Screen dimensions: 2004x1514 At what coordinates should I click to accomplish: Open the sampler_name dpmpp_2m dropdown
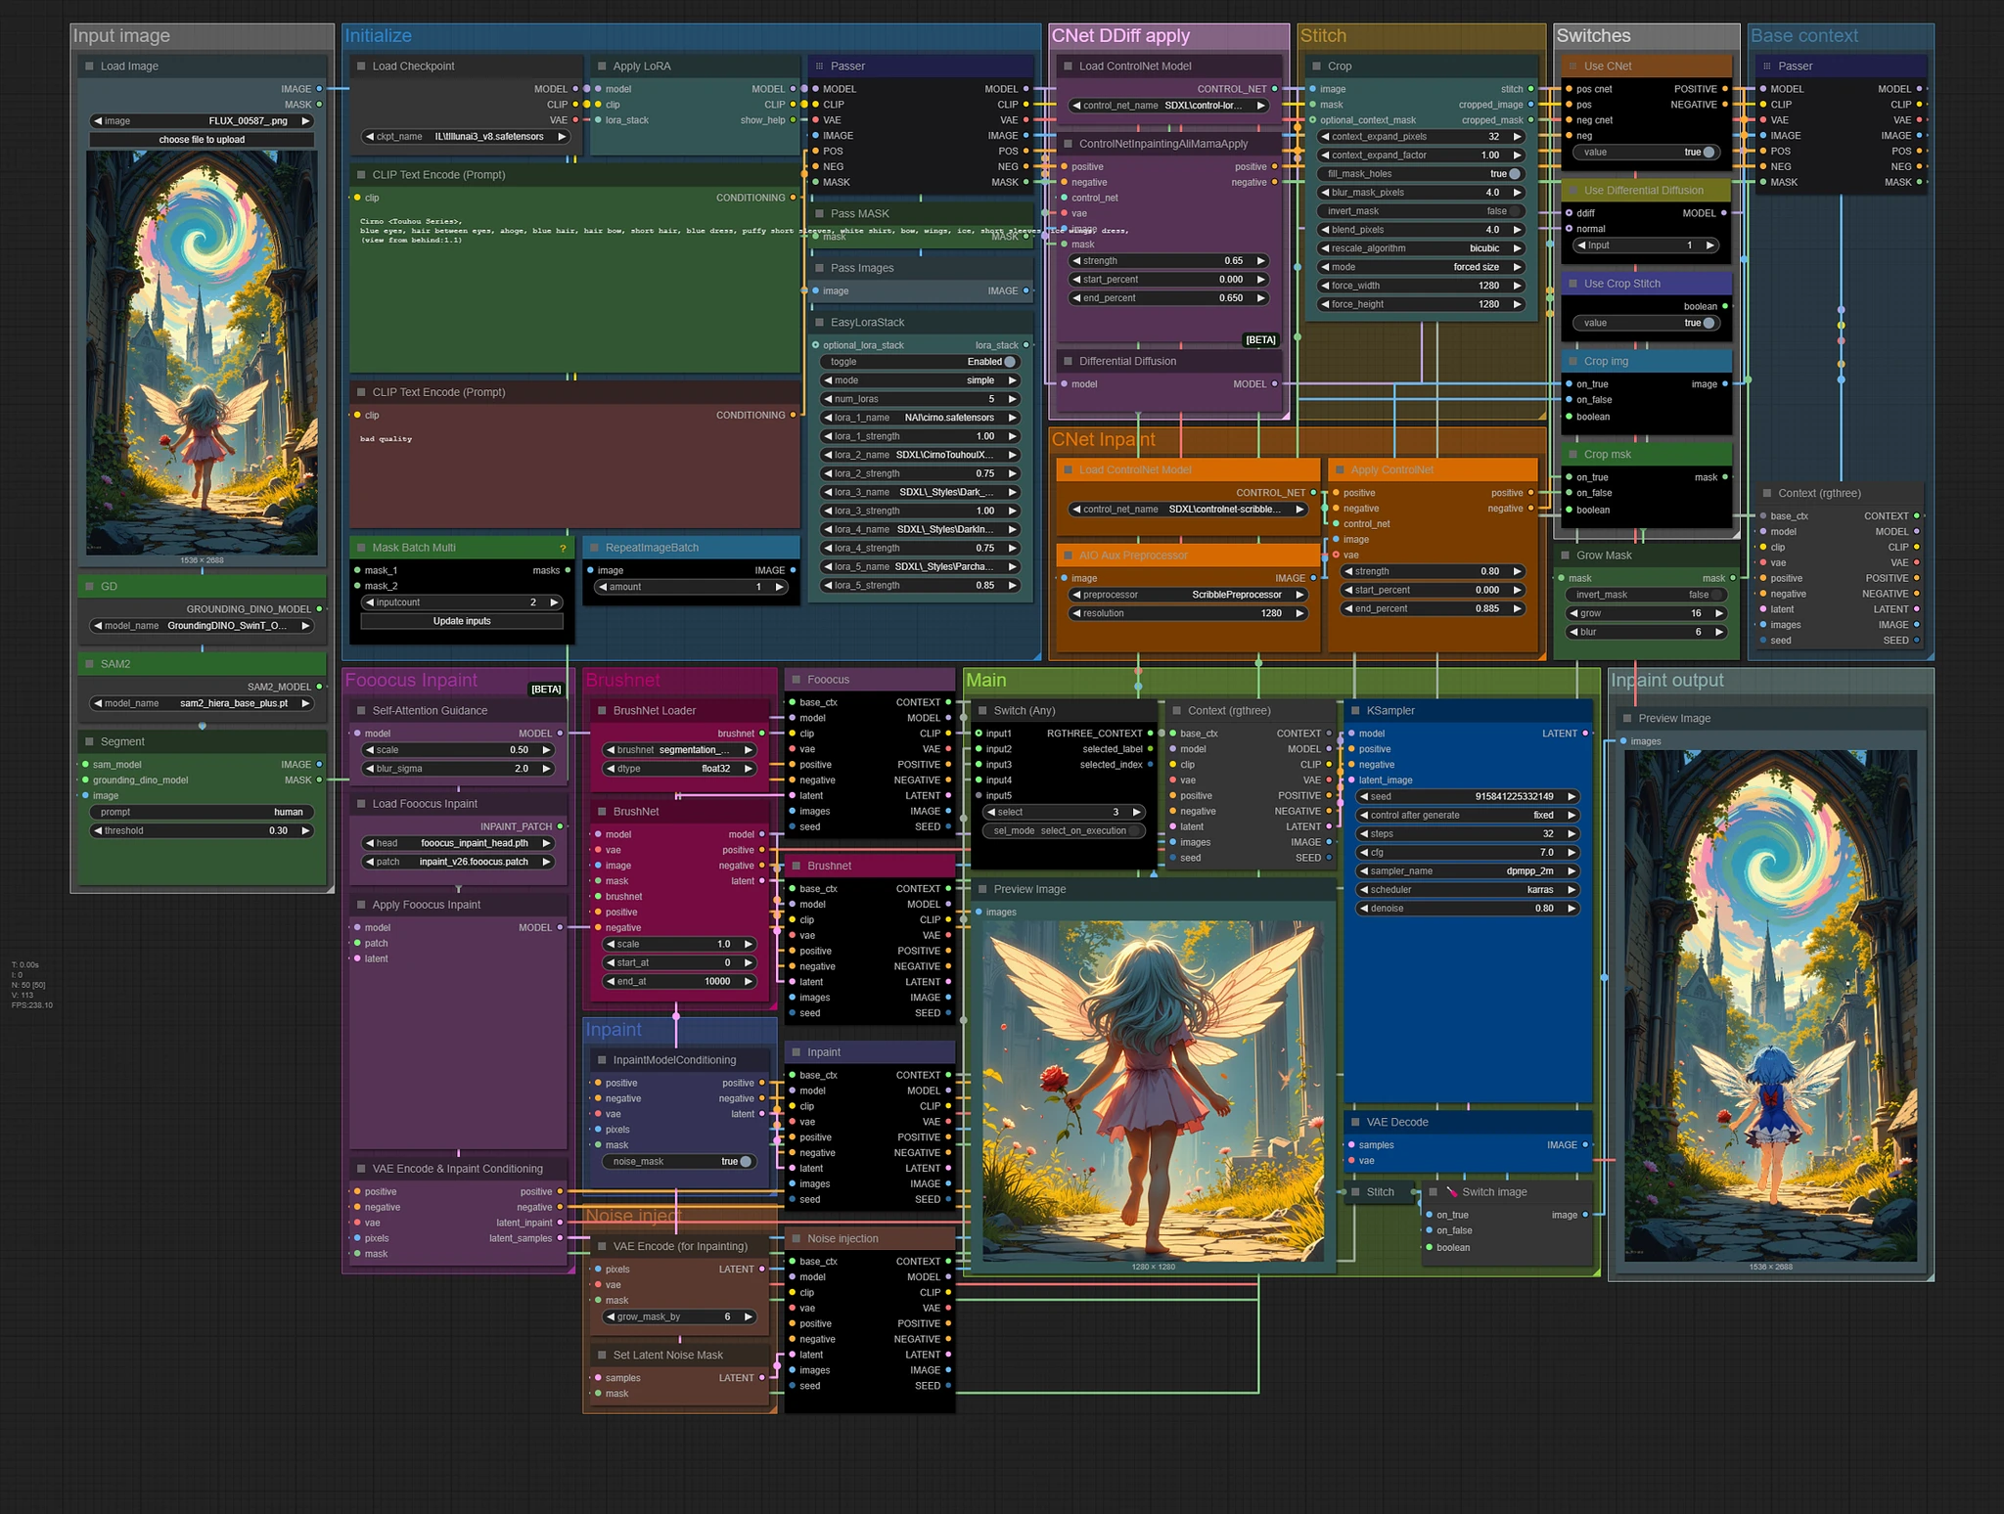coord(1468,871)
